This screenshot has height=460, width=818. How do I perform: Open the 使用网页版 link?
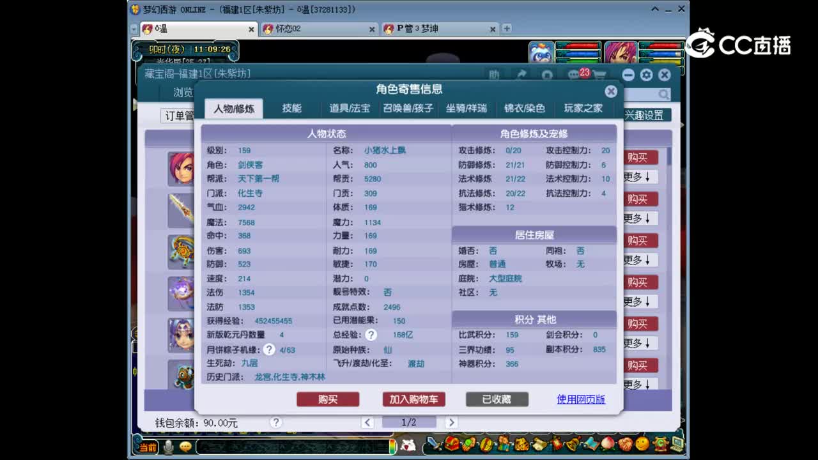[x=581, y=399]
